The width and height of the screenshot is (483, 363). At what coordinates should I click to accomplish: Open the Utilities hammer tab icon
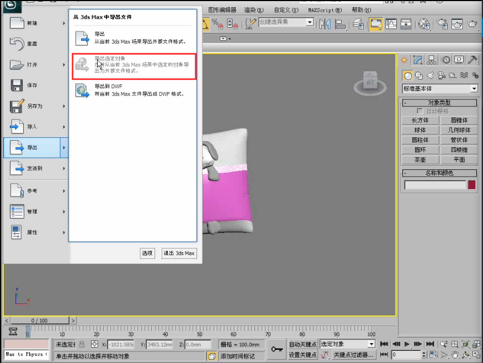(x=472, y=60)
